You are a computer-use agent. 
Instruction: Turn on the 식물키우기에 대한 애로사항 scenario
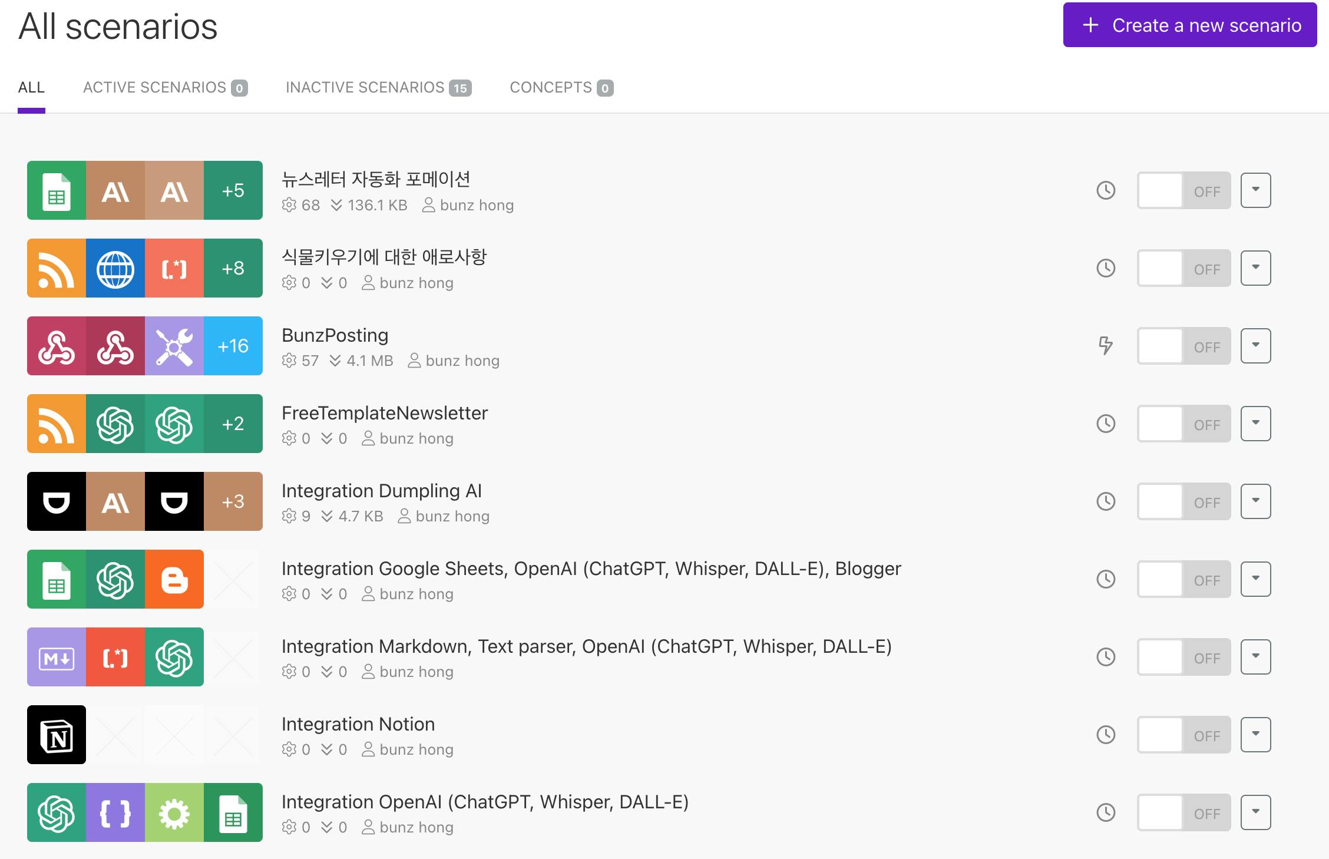click(1183, 268)
